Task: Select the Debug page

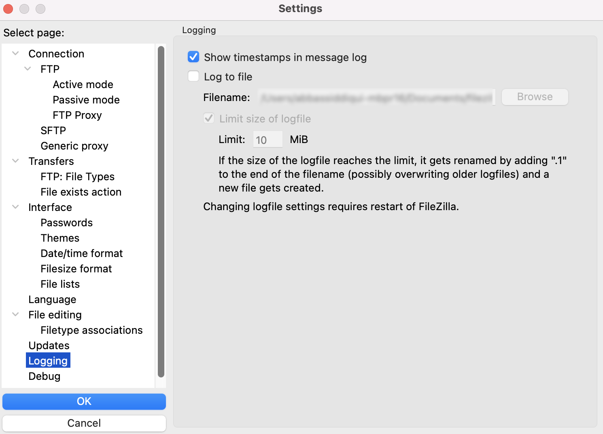Action: [x=45, y=376]
